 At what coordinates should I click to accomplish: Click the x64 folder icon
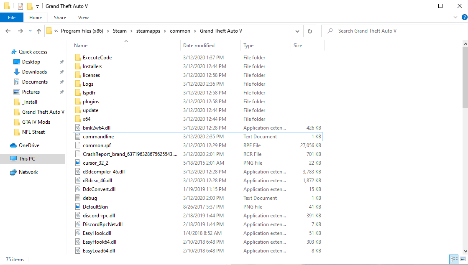click(x=78, y=119)
